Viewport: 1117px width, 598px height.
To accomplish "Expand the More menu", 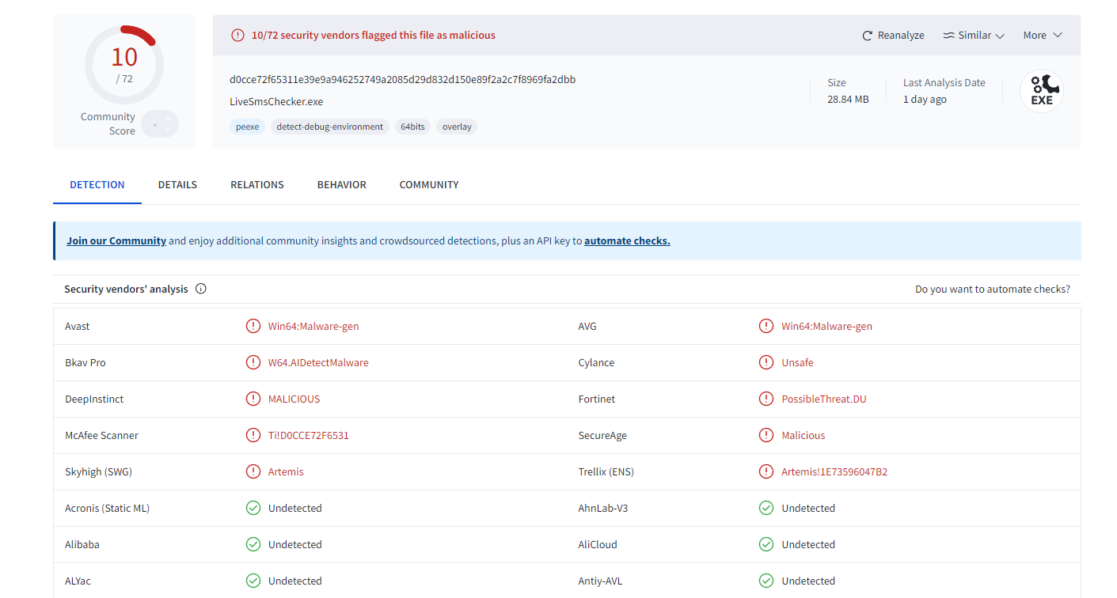I will click(1043, 35).
